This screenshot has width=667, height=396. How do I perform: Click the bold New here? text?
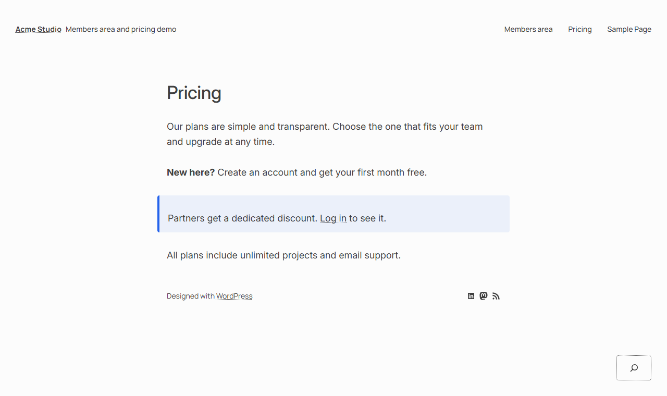[x=191, y=172]
